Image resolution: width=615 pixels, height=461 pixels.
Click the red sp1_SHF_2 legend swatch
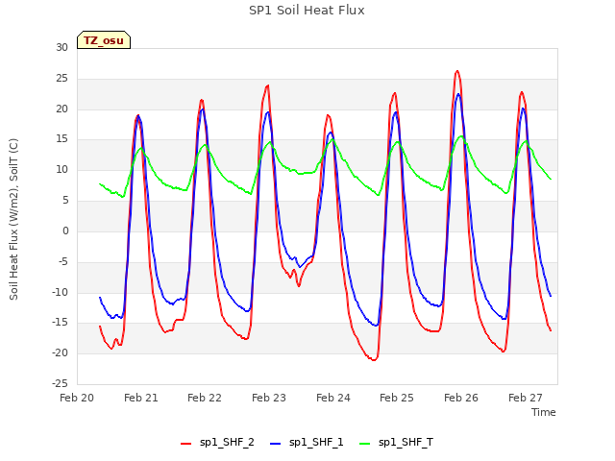tap(185, 444)
